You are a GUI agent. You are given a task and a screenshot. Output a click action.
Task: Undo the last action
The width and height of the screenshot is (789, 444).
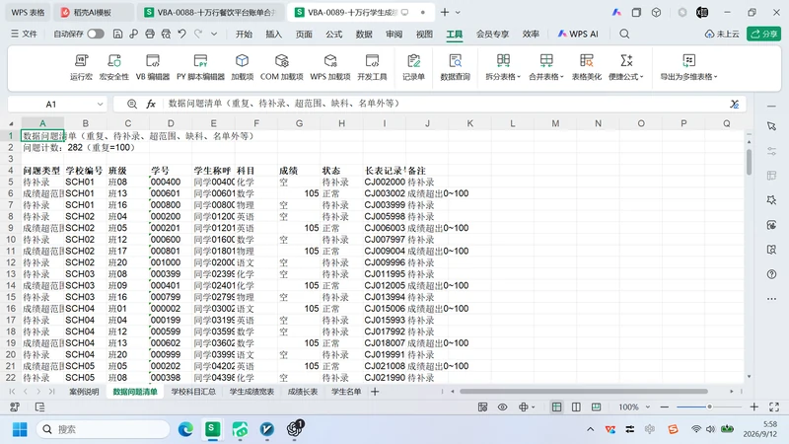tap(182, 34)
